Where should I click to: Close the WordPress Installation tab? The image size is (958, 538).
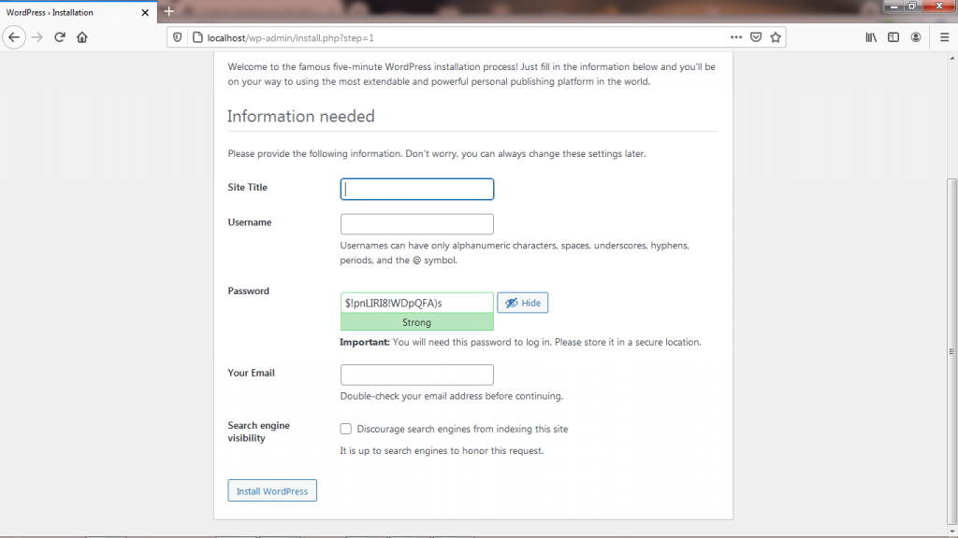144,12
